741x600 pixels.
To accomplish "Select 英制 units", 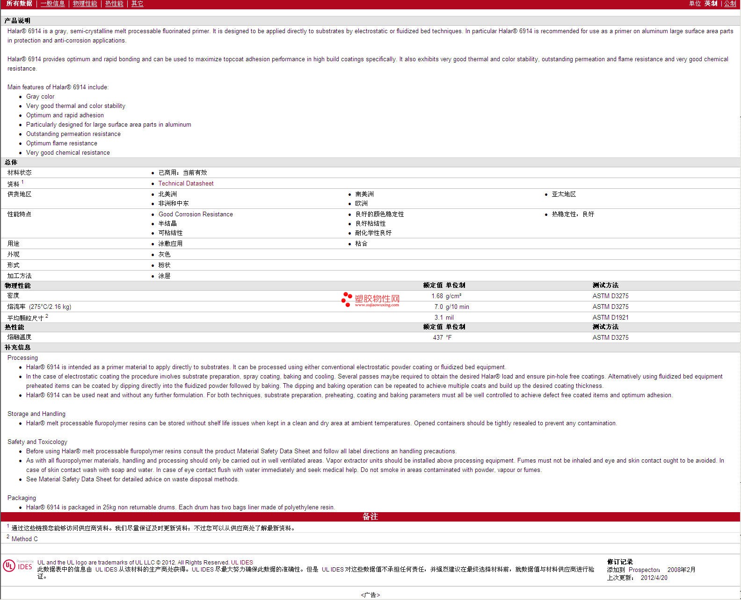I will (x=711, y=4).
